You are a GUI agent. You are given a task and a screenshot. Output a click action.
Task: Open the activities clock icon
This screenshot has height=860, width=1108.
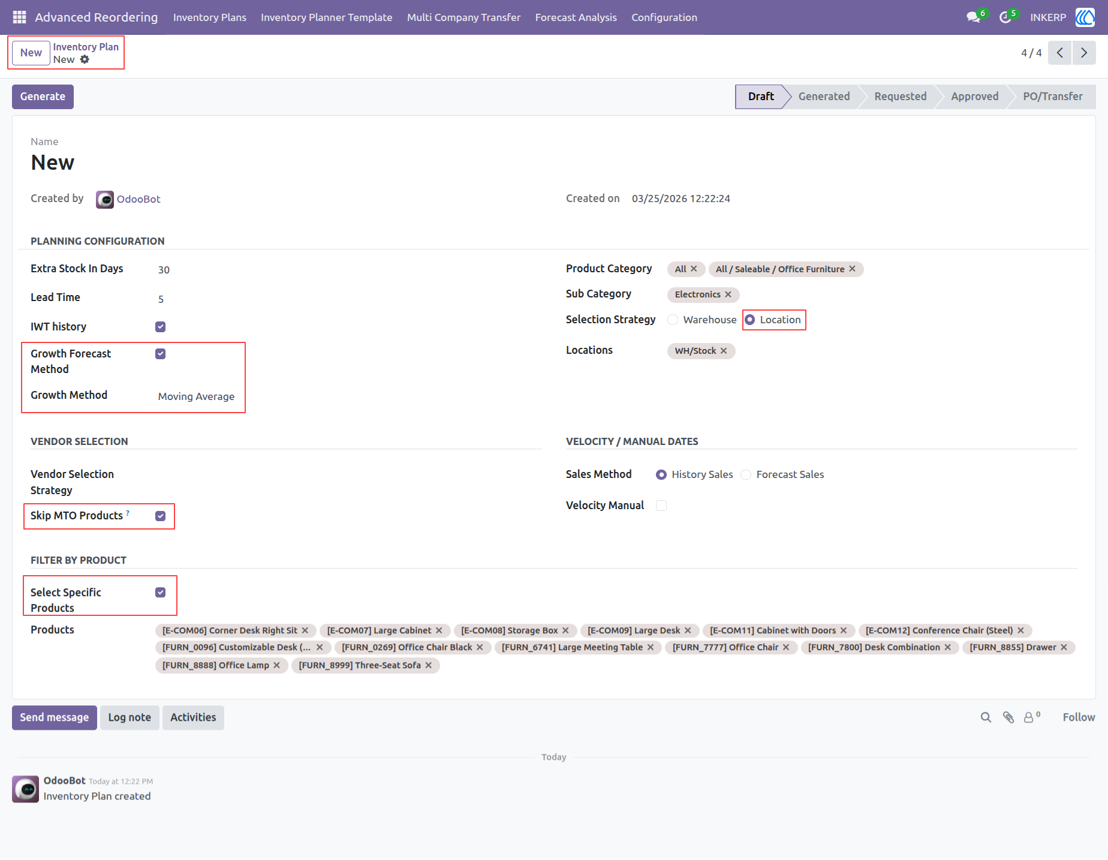(1005, 17)
